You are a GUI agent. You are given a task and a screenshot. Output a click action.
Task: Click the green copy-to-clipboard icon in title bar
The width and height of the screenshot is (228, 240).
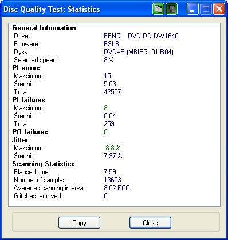coord(158,9)
